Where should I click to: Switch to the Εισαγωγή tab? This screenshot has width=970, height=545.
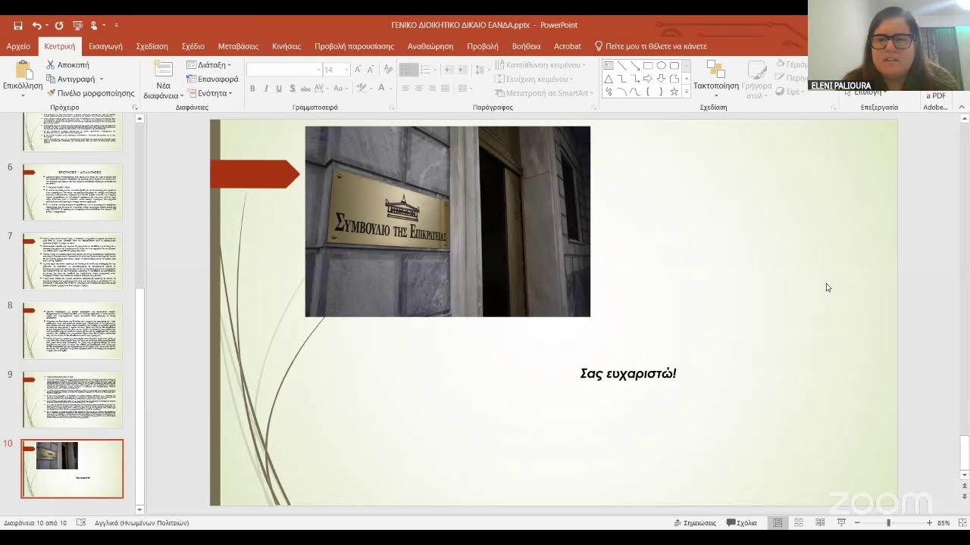point(105,46)
